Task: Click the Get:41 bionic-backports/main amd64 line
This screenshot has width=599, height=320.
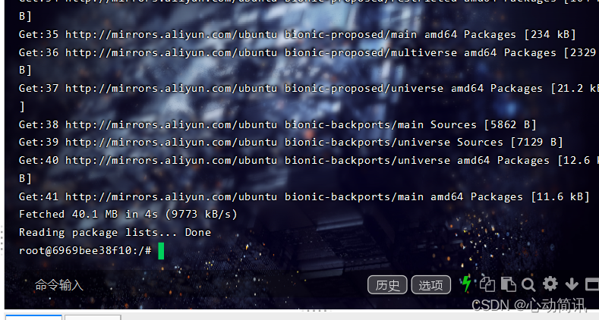Action: pyautogui.click(x=304, y=197)
